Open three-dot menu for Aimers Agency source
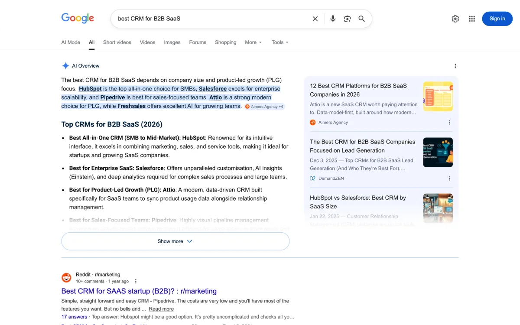The height and width of the screenshot is (325, 520). pos(449,122)
